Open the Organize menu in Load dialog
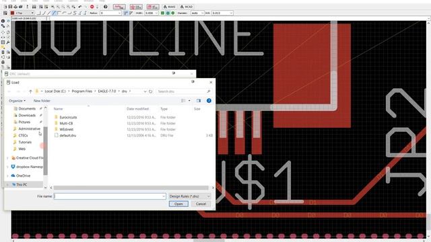431x242 pixels. click(17, 101)
